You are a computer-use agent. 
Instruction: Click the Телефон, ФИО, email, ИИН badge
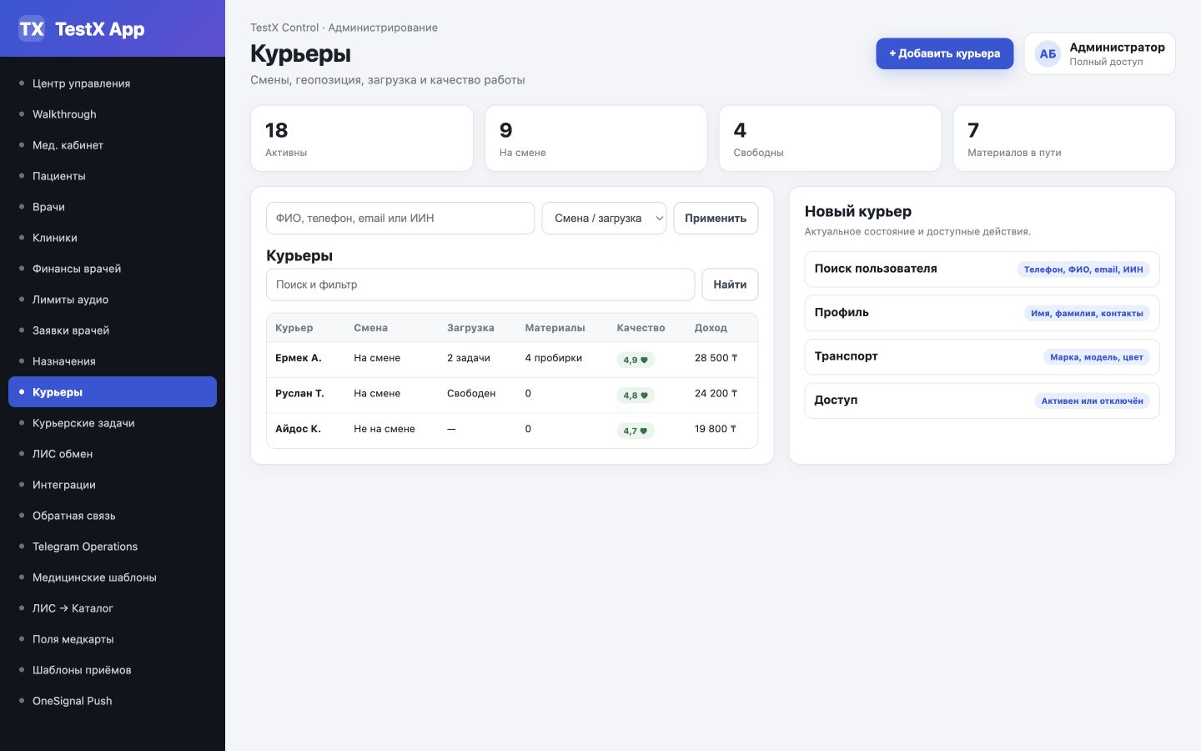click(x=1083, y=270)
